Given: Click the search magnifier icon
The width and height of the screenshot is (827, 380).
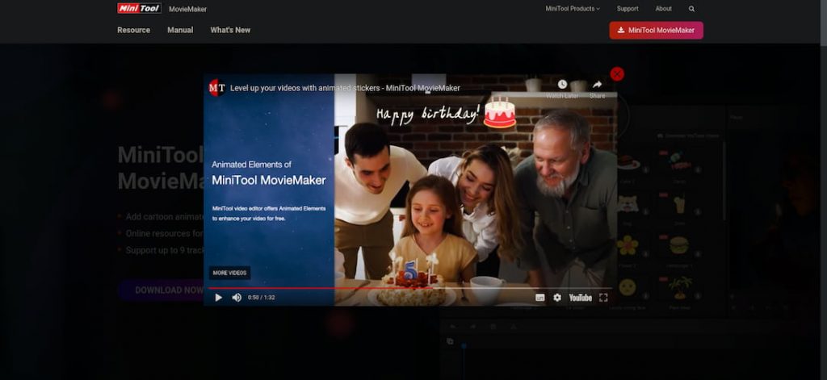Looking at the screenshot, I should click(x=691, y=9).
